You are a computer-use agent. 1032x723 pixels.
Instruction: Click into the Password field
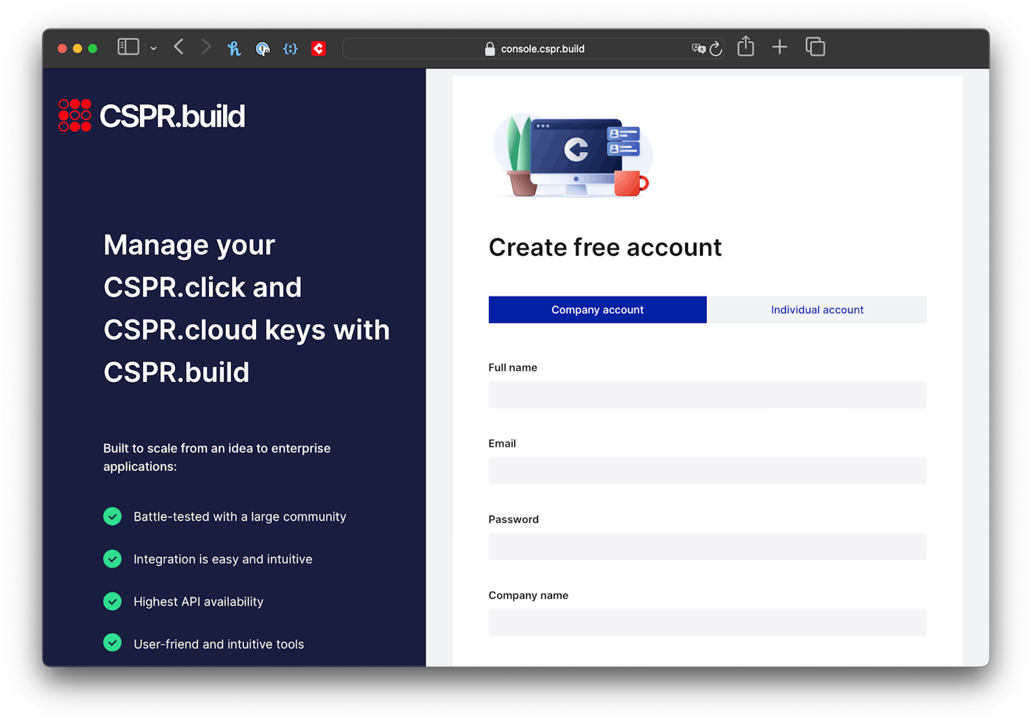707,547
